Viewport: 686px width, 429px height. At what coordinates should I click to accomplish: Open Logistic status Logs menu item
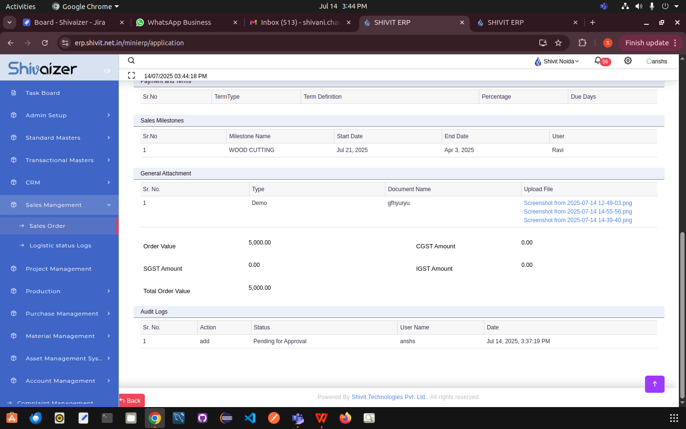point(60,245)
